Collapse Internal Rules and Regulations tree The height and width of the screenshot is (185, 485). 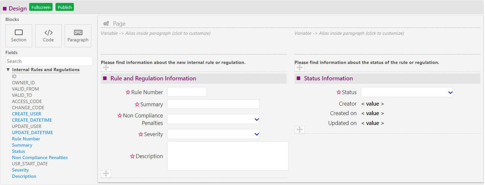pyautogui.click(x=8, y=70)
